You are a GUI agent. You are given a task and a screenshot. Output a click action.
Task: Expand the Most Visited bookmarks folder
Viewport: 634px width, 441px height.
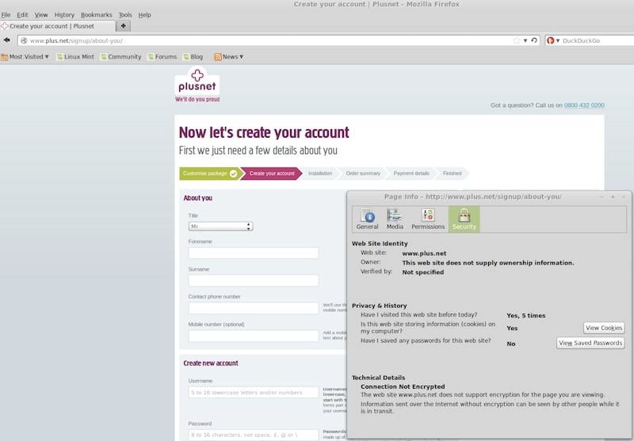pos(25,57)
